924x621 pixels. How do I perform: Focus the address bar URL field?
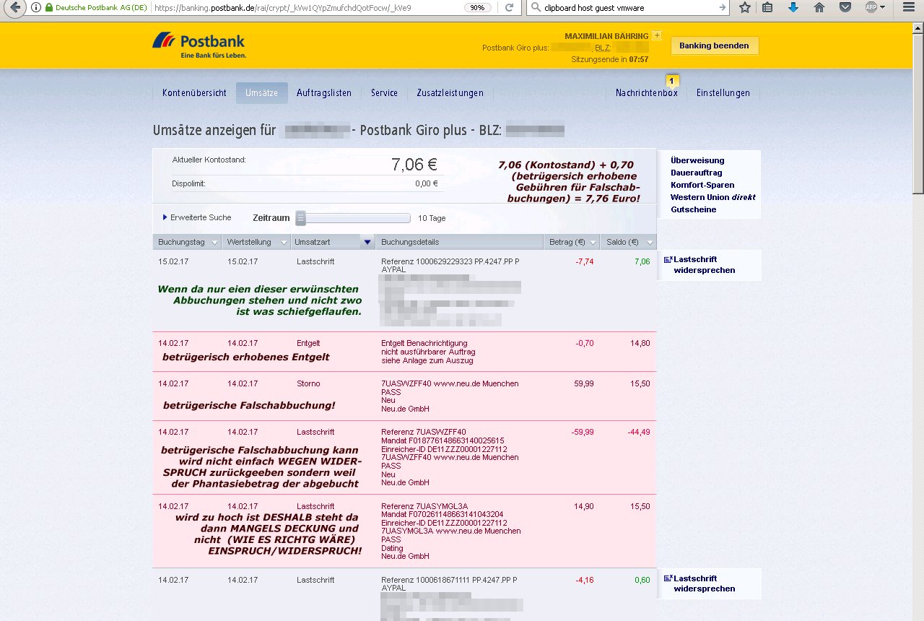coord(307,8)
